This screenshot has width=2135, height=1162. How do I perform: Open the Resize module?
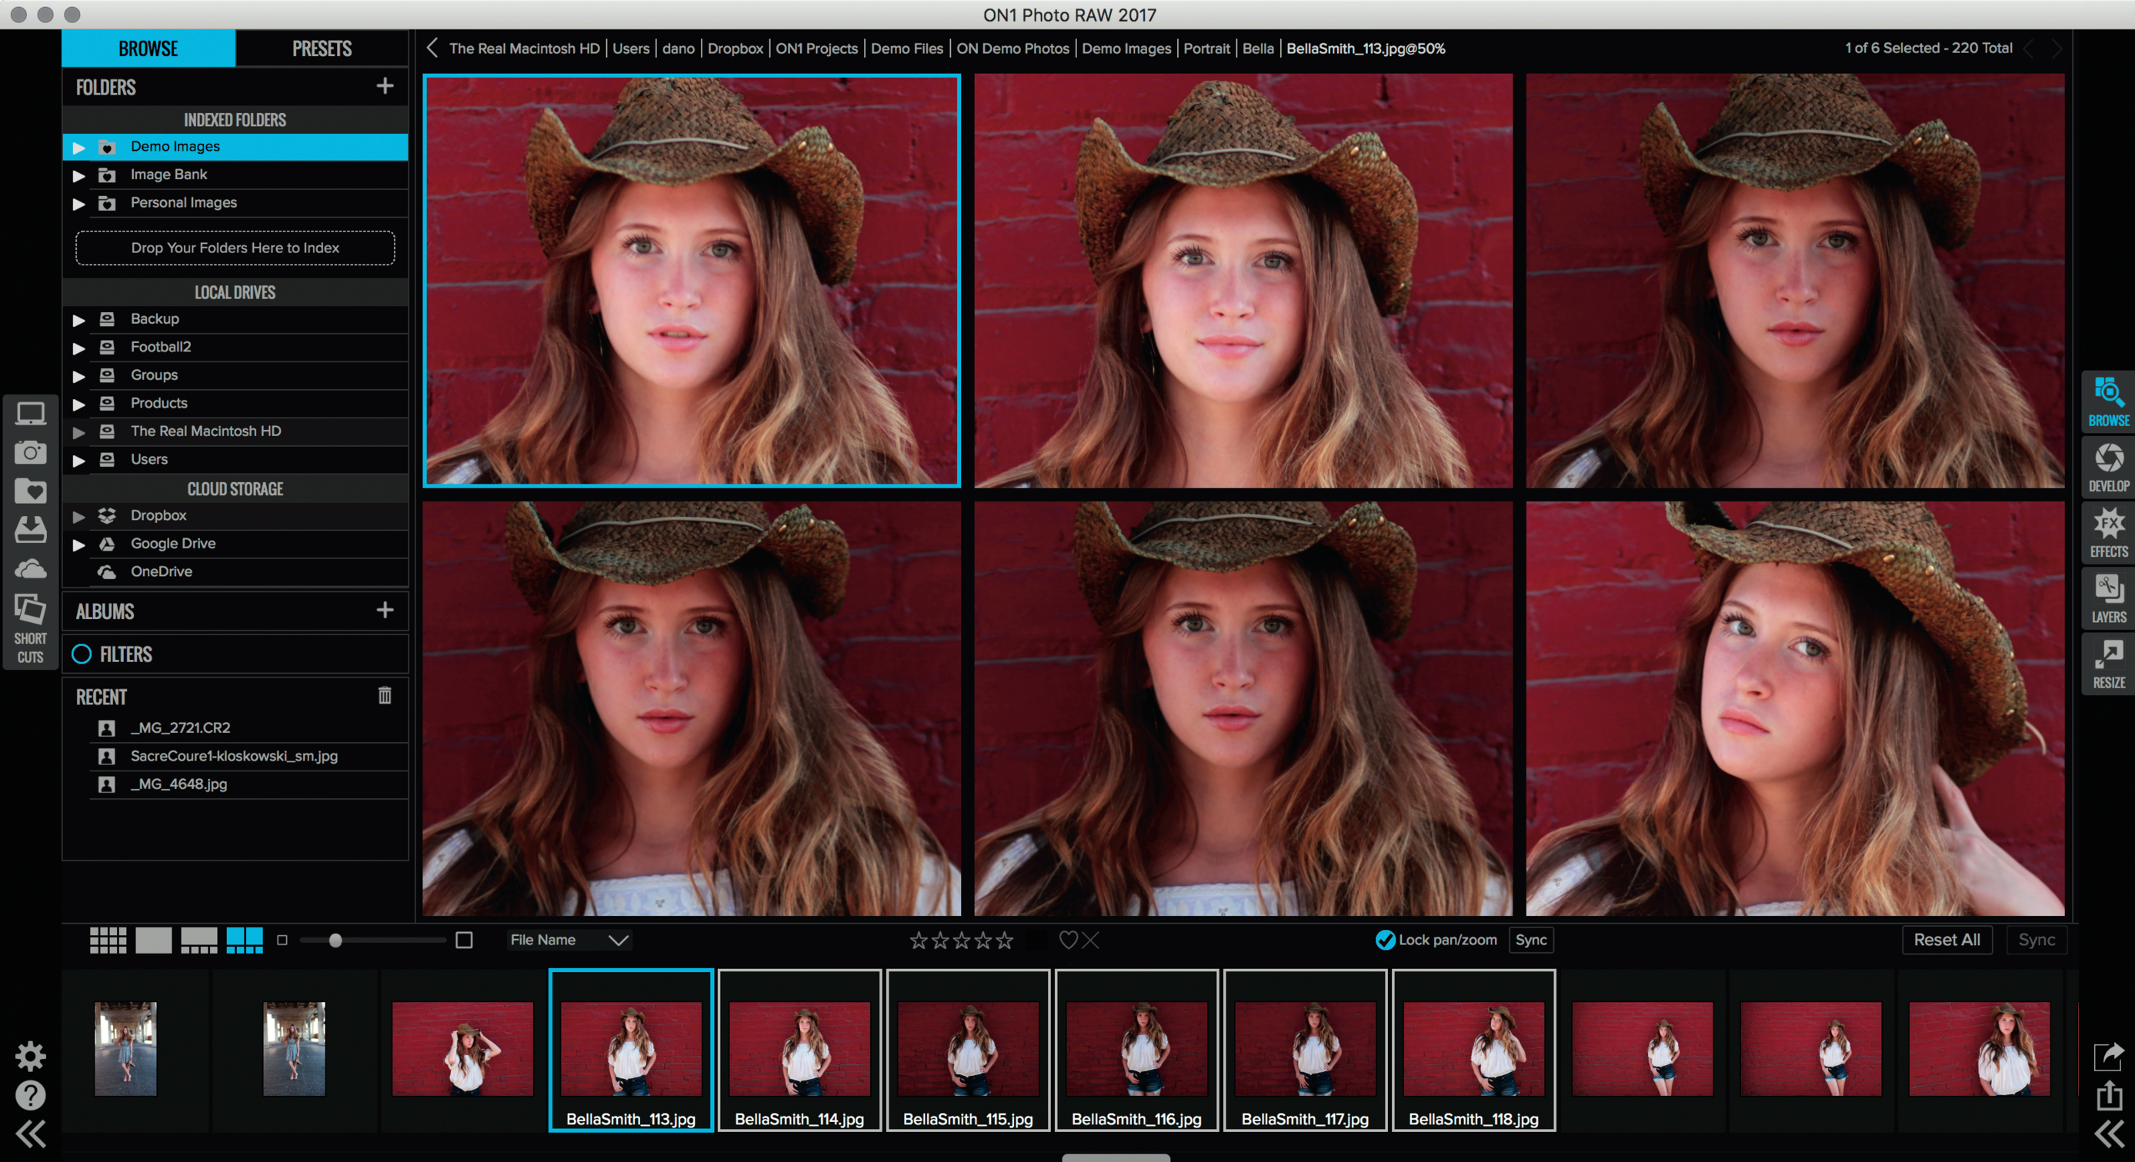coord(2109,664)
